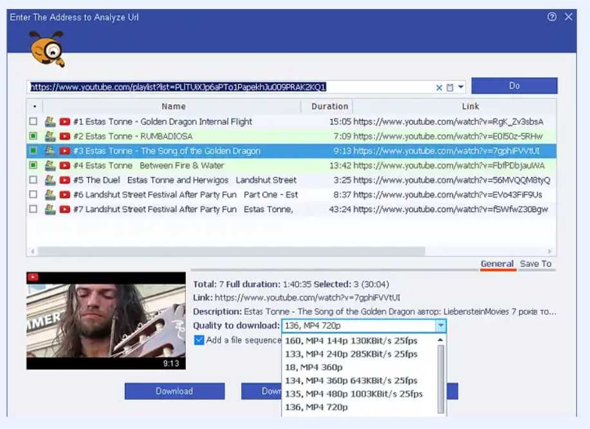Click the picture icon in row #3
This screenshot has height=429, width=590.
point(50,151)
